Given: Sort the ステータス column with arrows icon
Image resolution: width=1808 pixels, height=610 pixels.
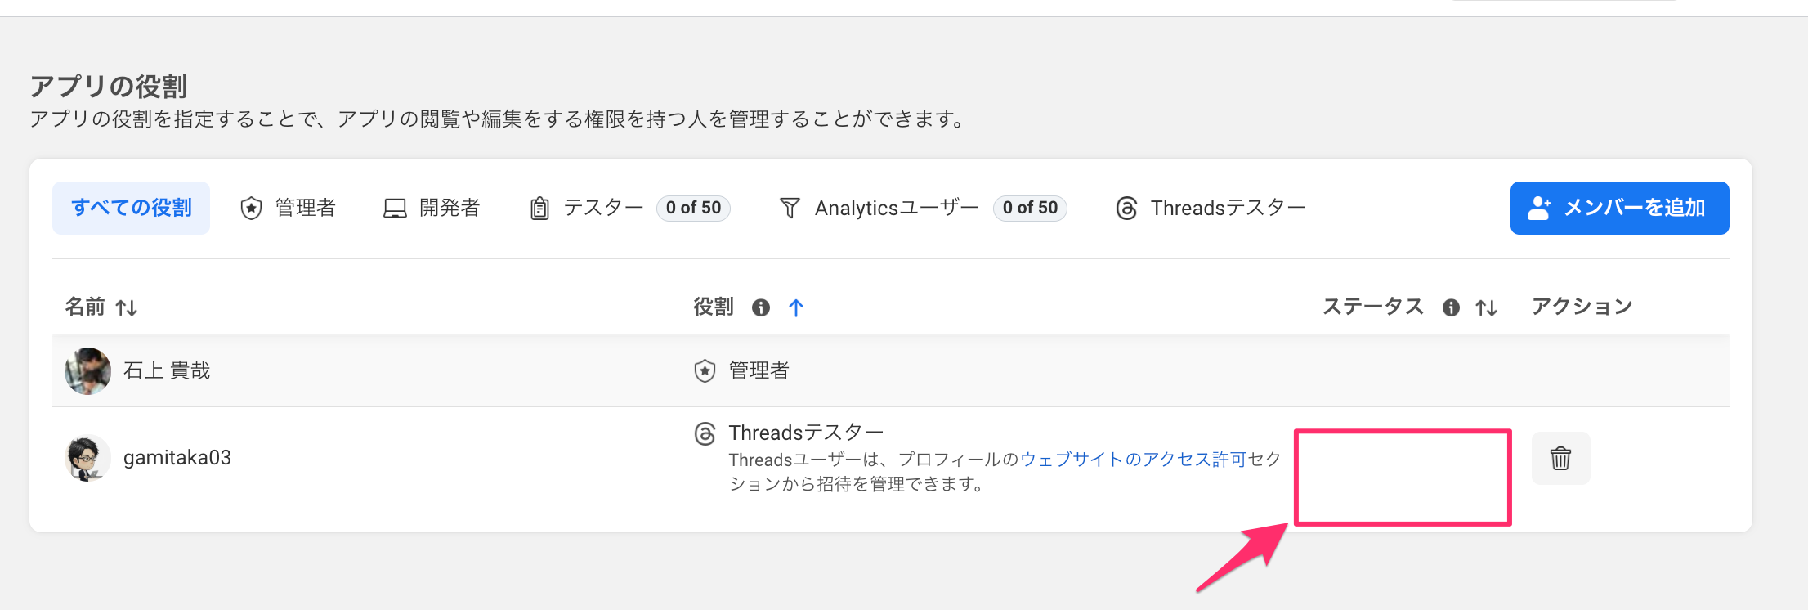Looking at the screenshot, I should tap(1486, 307).
